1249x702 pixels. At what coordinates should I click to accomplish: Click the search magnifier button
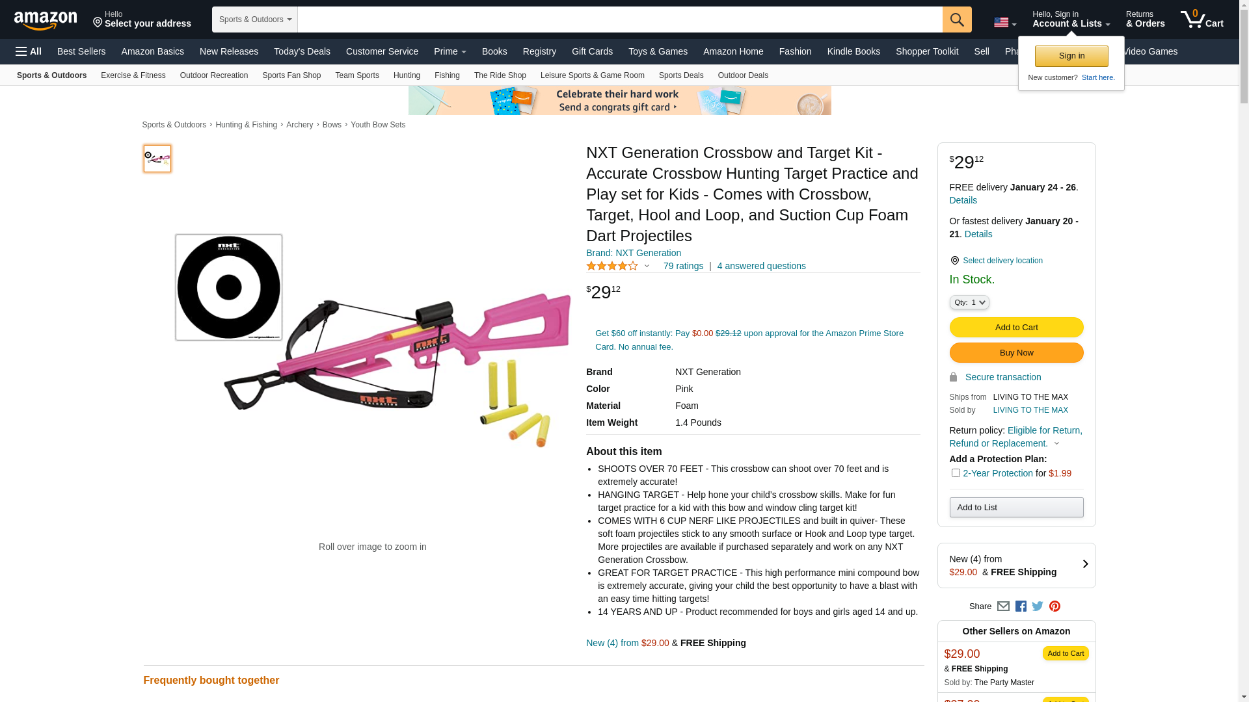coord(957,19)
